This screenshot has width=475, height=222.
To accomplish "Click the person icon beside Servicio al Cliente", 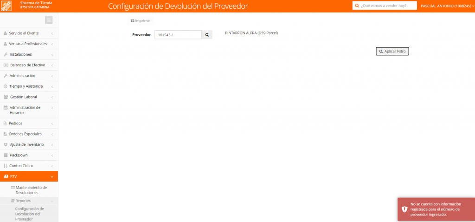I will 5,33.
